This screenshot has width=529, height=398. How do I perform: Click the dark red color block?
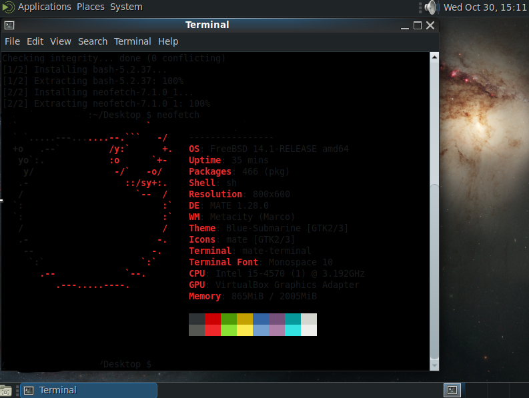point(213,319)
